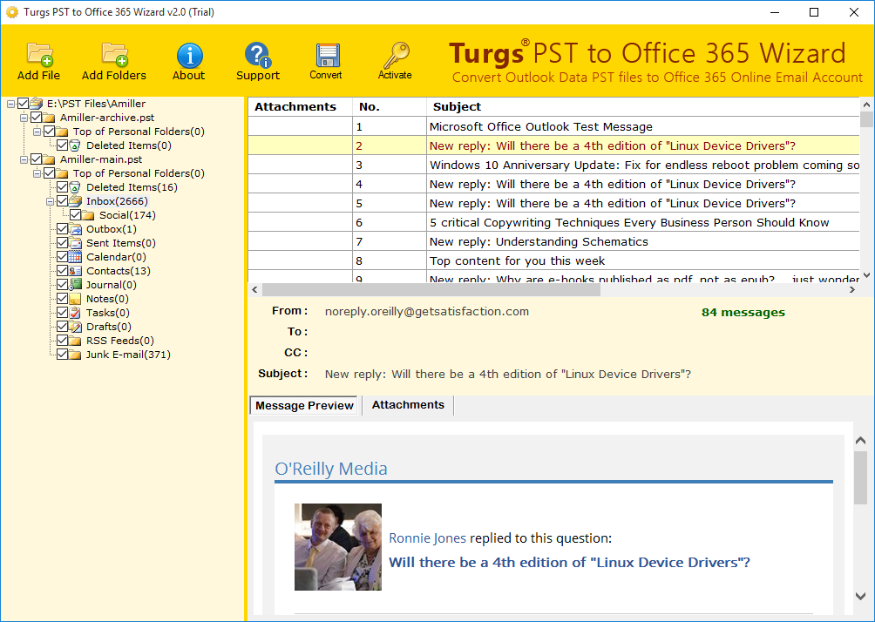Screen dimensions: 875x622
Task: Click the Amiller-main.pst folder icon
Action: click(50, 159)
